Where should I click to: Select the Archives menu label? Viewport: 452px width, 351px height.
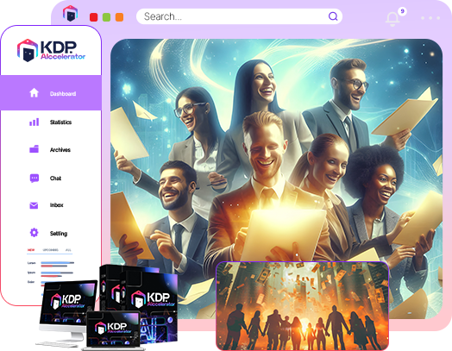pyautogui.click(x=60, y=150)
